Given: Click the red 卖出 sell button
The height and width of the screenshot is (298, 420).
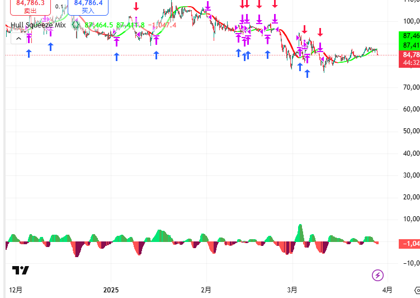Looking at the screenshot, I should point(31,6).
